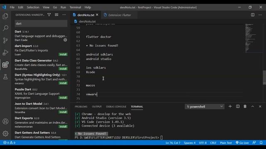Open editor more actions ellipsis
The width and height of the screenshot is (266, 149).
click(x=260, y=15)
